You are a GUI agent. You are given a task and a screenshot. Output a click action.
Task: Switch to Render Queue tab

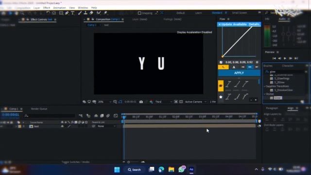click(x=39, y=109)
